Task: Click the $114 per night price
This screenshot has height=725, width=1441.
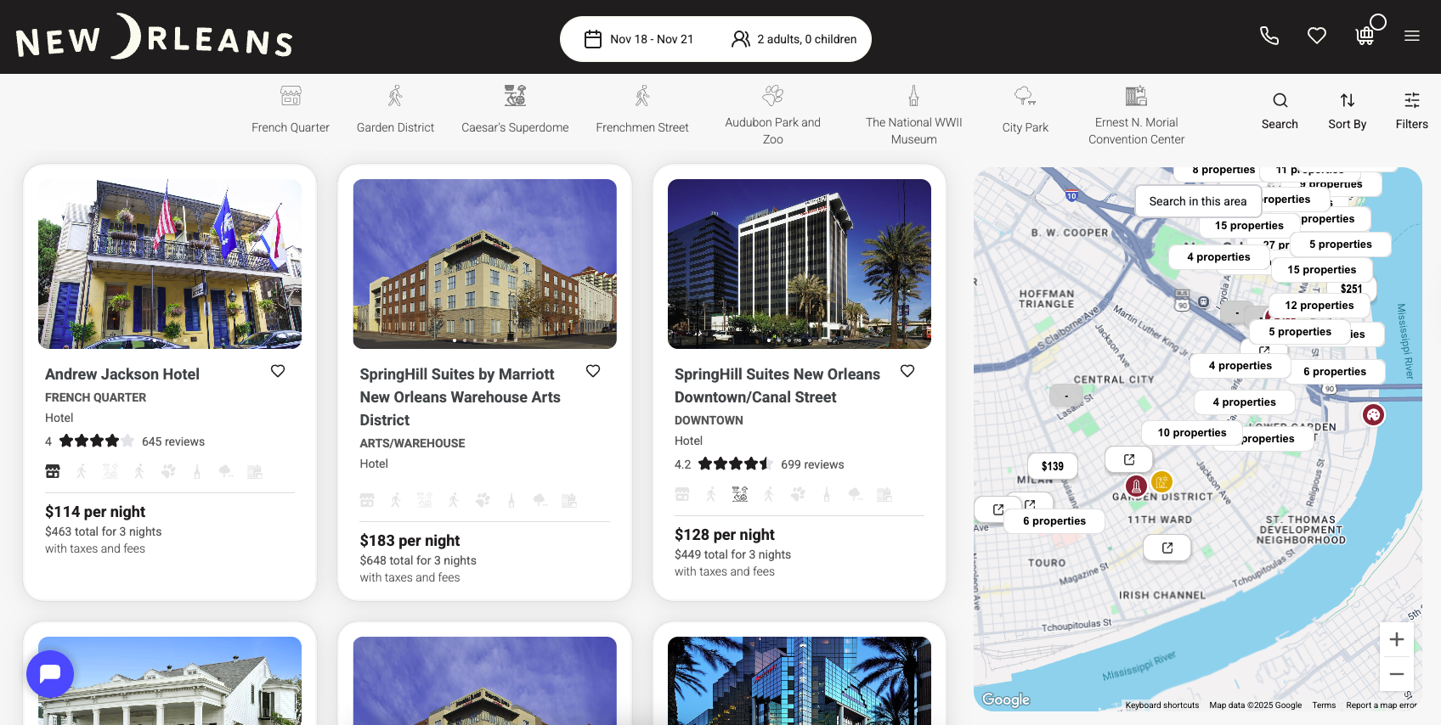Action: [x=95, y=512]
